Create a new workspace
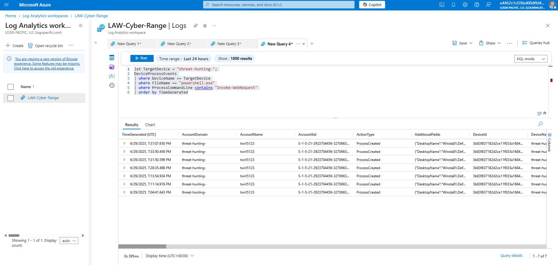The height and width of the screenshot is (265, 558). point(15,46)
